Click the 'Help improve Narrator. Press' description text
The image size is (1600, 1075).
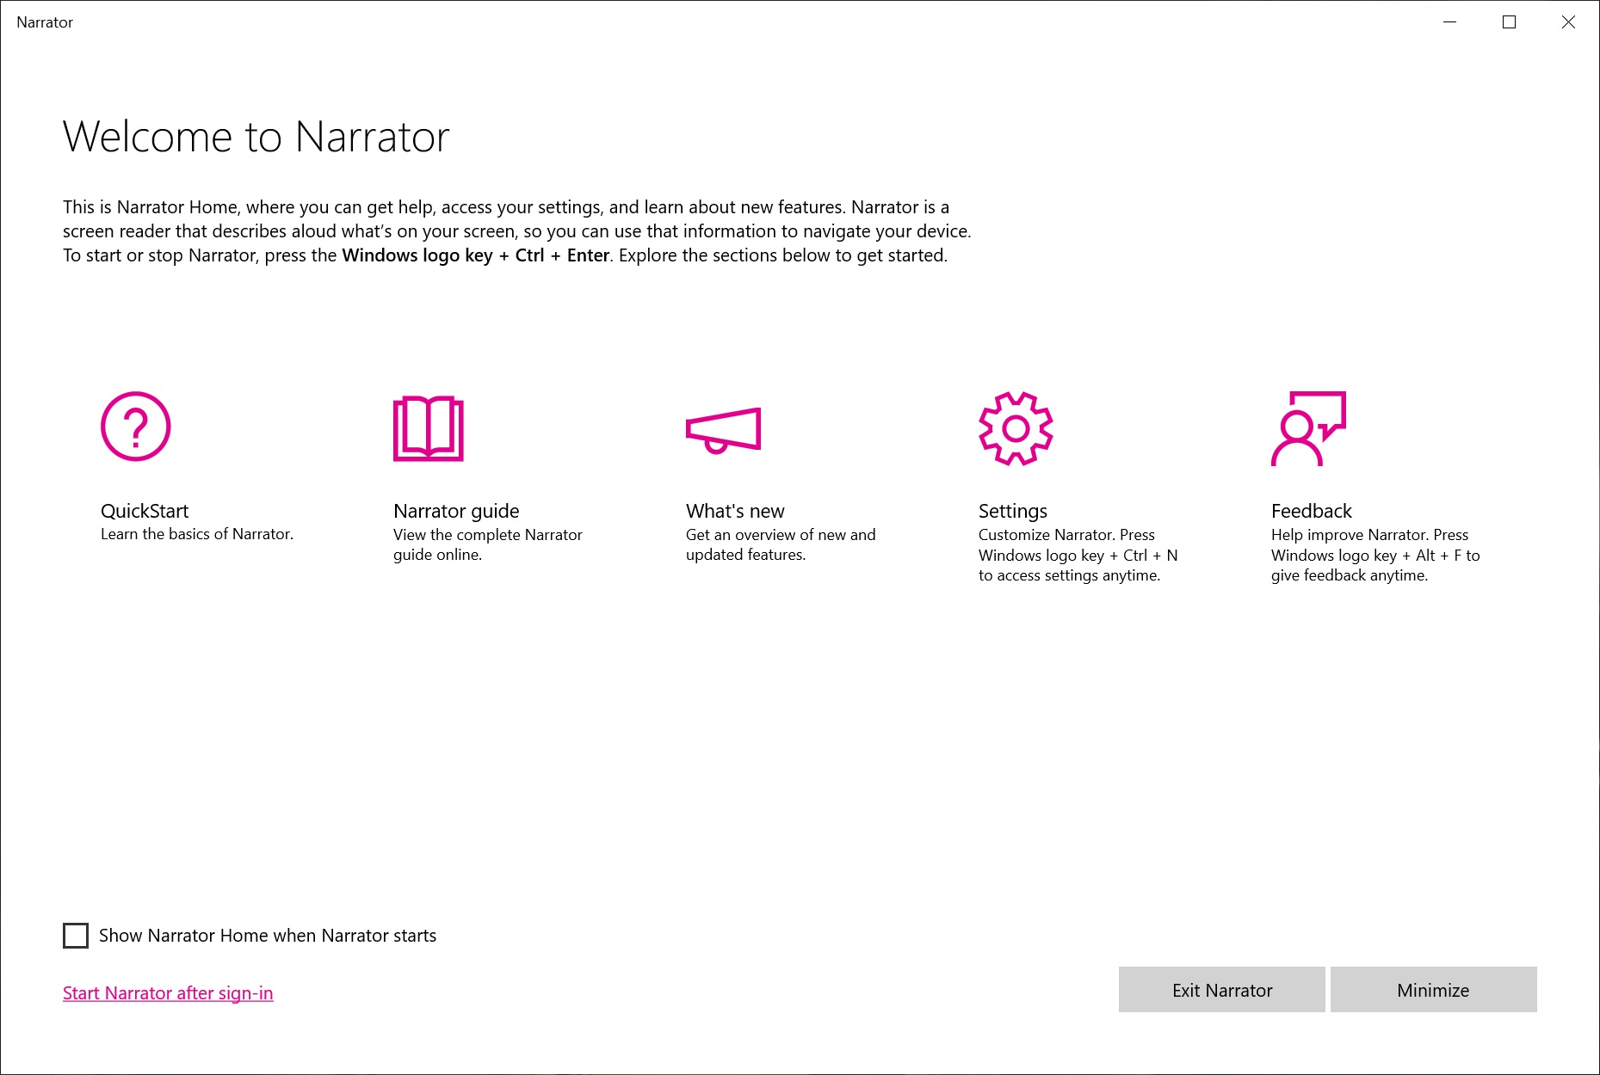1375,555
